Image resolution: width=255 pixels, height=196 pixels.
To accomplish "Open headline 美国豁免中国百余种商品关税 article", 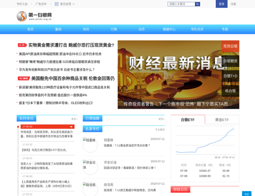I will (73, 78).
